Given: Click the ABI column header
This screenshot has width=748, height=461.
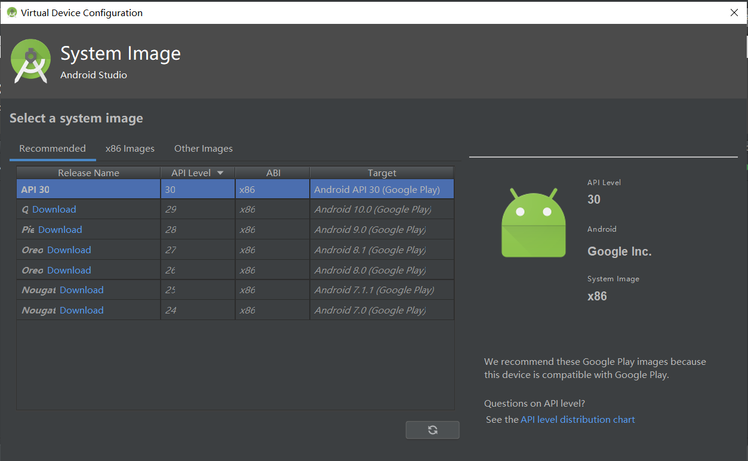Looking at the screenshot, I should tap(272, 173).
